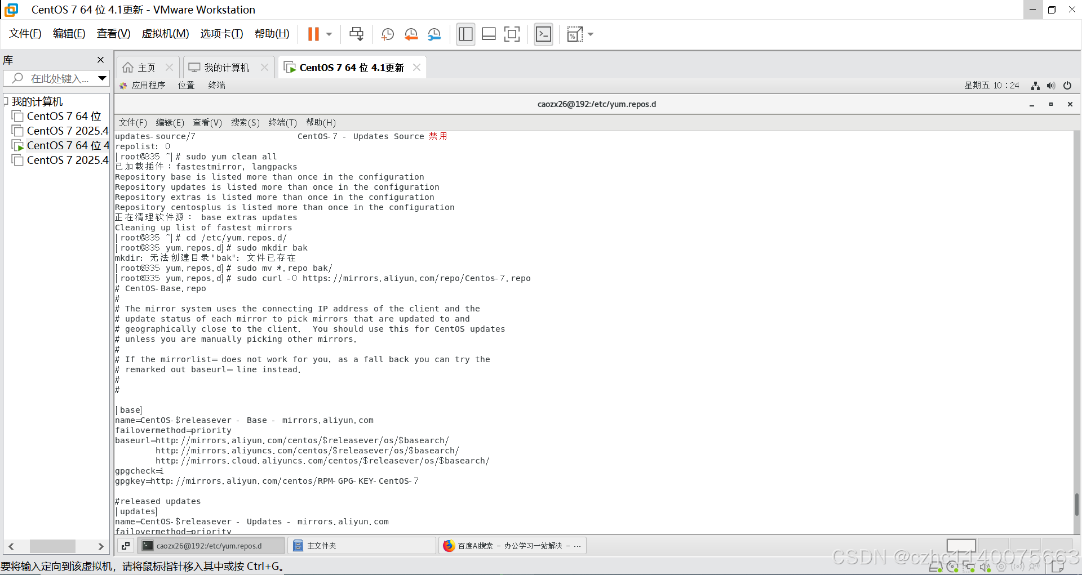Revert the VM to its previous snapshot
This screenshot has height=575, width=1082.
click(x=411, y=34)
